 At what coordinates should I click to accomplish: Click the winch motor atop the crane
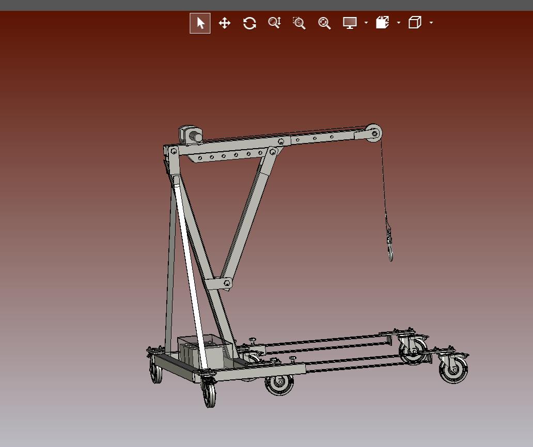[191, 135]
